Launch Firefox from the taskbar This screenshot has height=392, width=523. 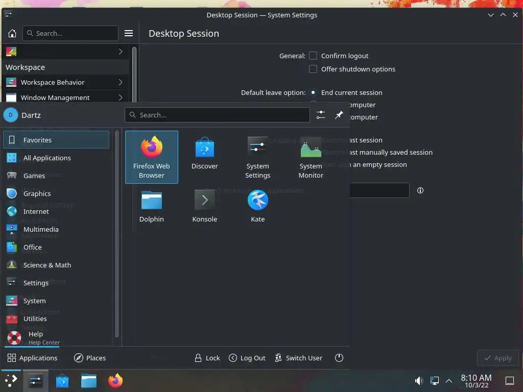point(115,380)
